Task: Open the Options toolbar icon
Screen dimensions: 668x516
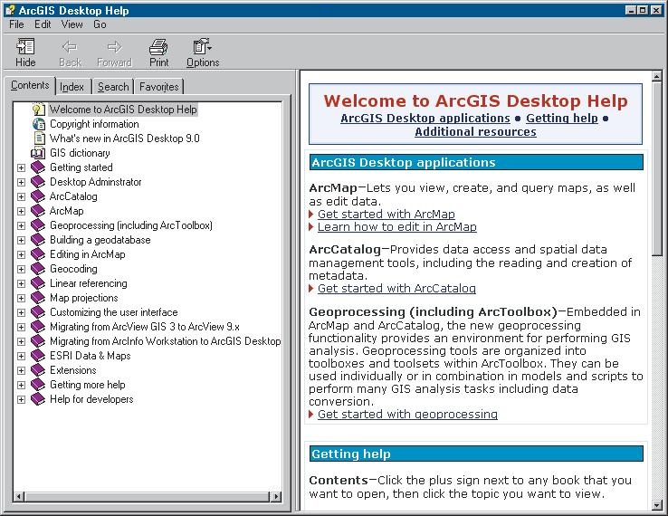Action: pos(202,46)
